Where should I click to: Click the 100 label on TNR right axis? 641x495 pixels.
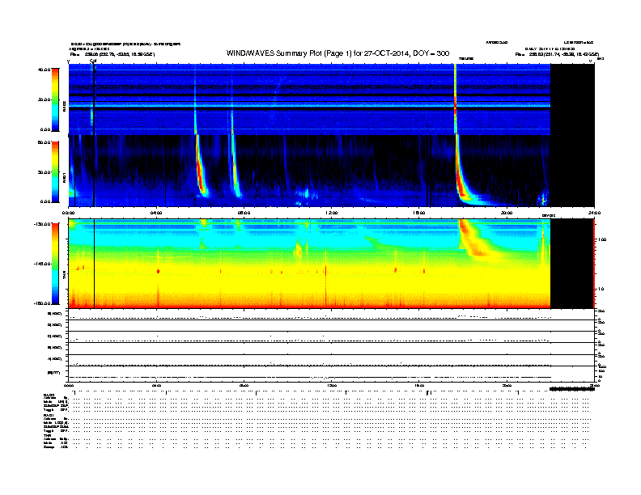602,239
